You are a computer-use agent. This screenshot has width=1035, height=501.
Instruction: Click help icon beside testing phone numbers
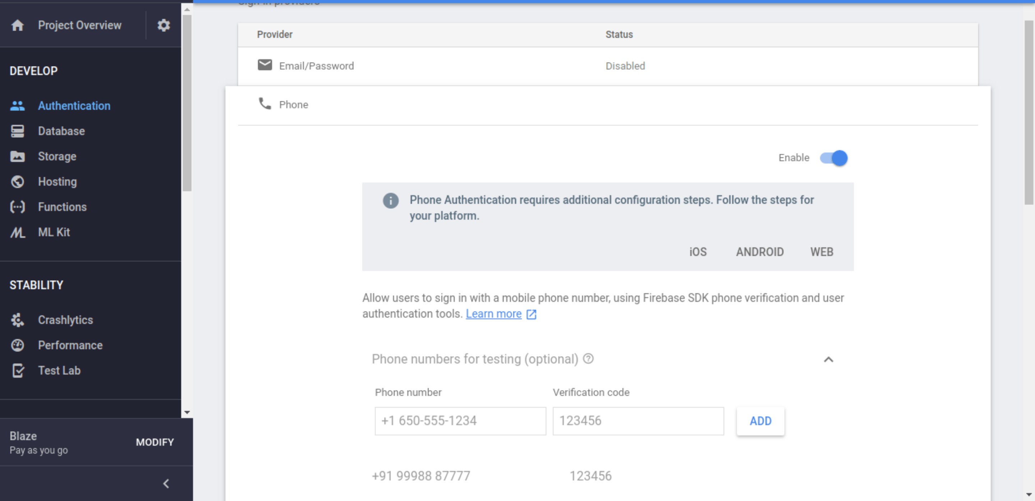coord(588,358)
